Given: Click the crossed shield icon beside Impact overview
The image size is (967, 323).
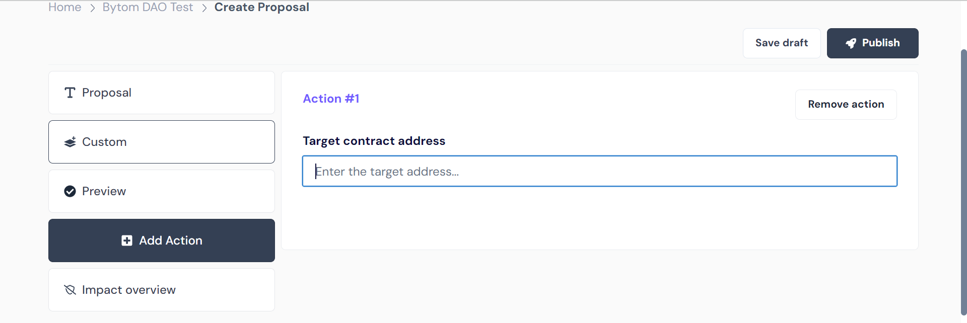Looking at the screenshot, I should pos(70,290).
